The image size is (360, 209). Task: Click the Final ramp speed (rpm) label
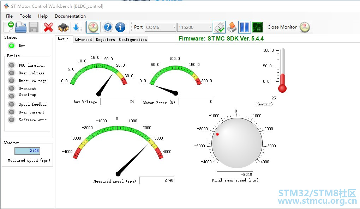pos(235,180)
